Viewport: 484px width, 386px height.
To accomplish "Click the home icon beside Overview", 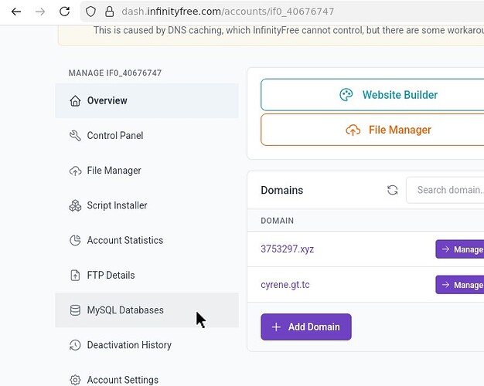I will 75,101.
